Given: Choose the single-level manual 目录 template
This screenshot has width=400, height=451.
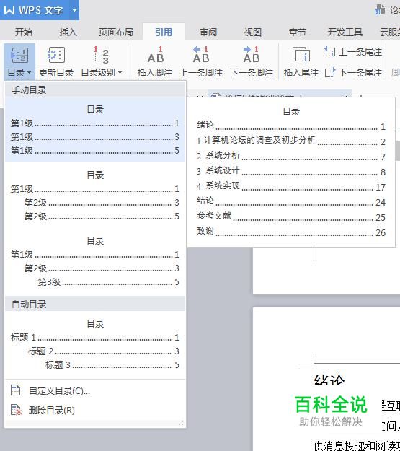Looking at the screenshot, I should [x=95, y=129].
